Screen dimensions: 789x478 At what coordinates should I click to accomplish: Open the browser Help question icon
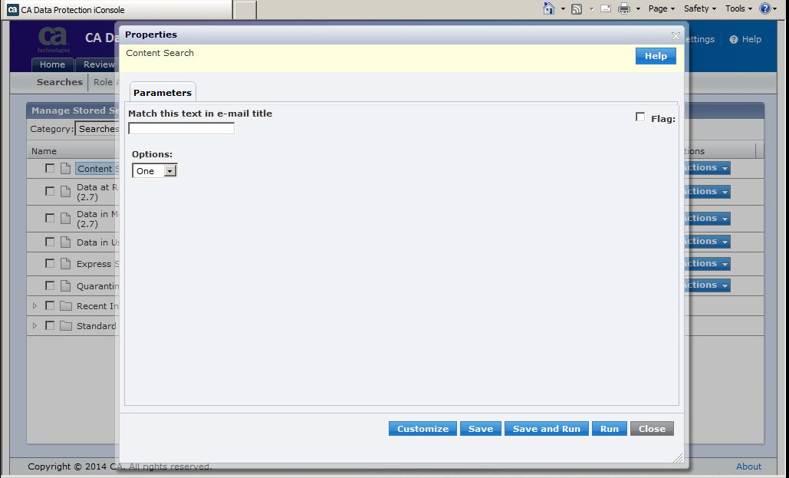click(x=765, y=8)
